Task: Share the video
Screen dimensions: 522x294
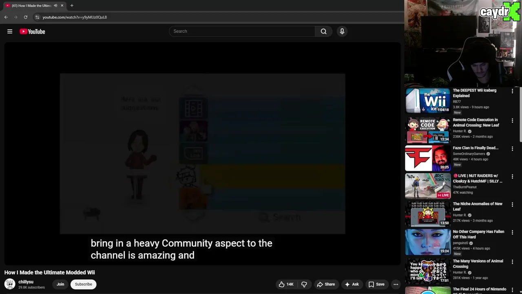Action: pos(326,284)
